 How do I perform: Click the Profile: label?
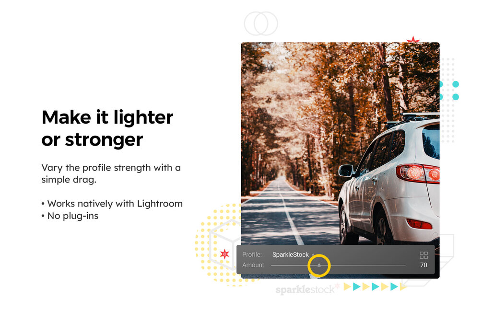(x=252, y=255)
